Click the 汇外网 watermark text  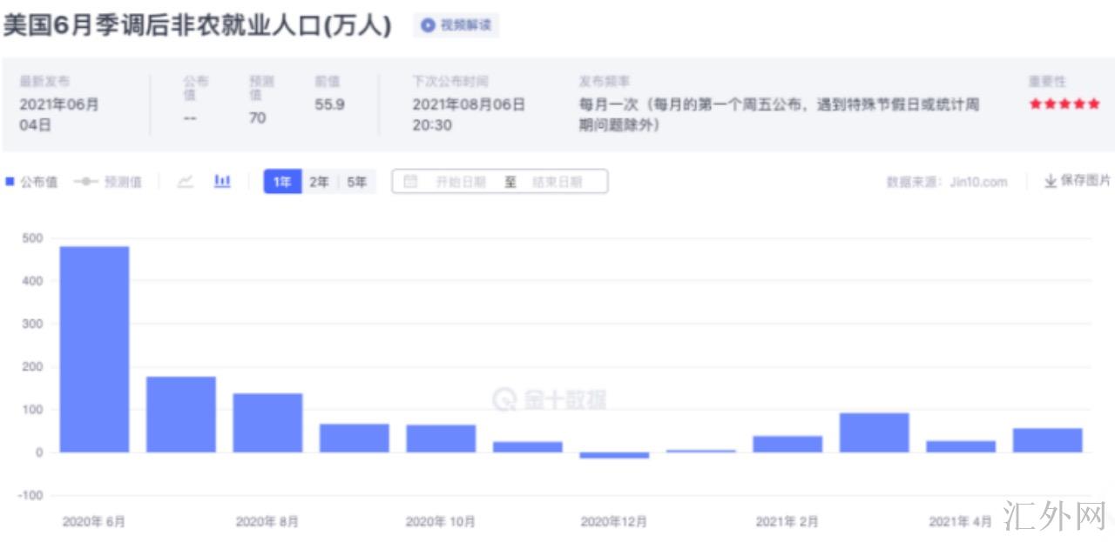(x=1054, y=516)
